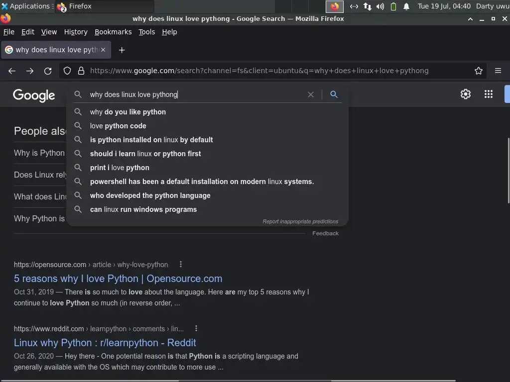Select 'should i learn linux or python first'

pos(207,154)
